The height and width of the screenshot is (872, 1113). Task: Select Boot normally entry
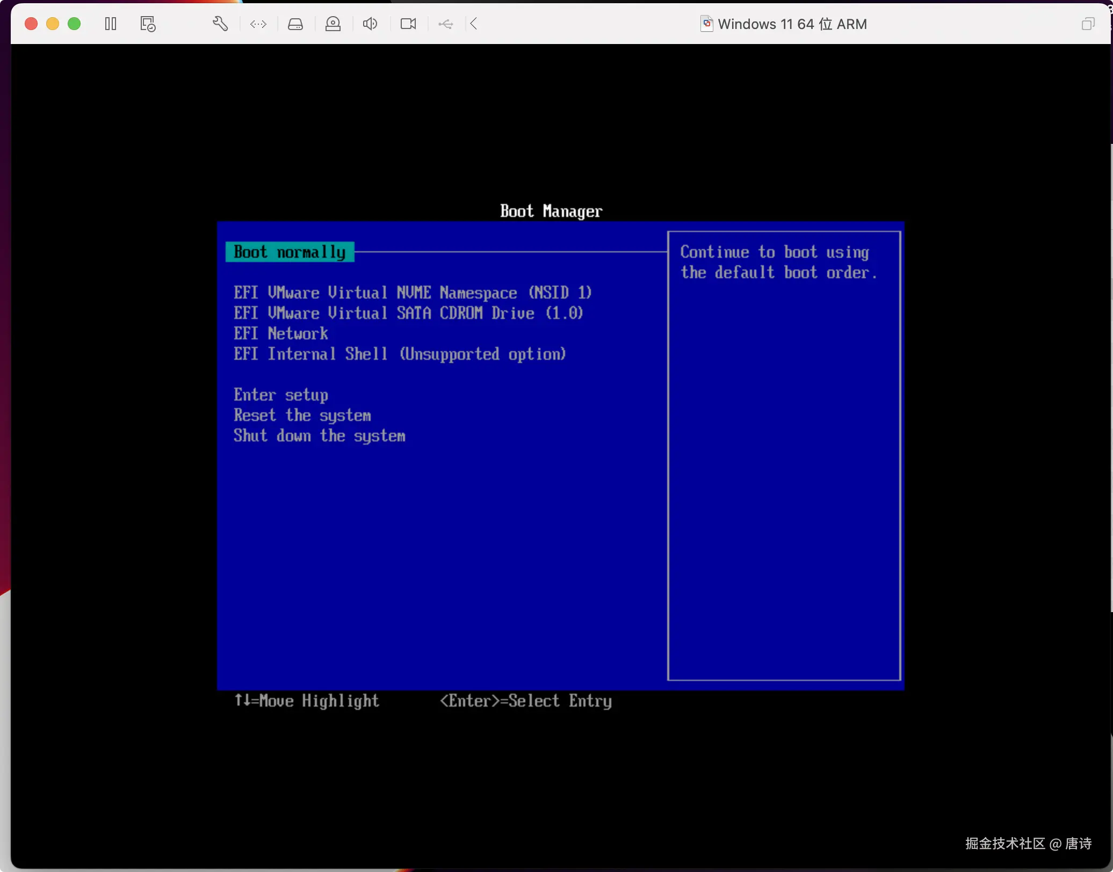[x=290, y=252]
